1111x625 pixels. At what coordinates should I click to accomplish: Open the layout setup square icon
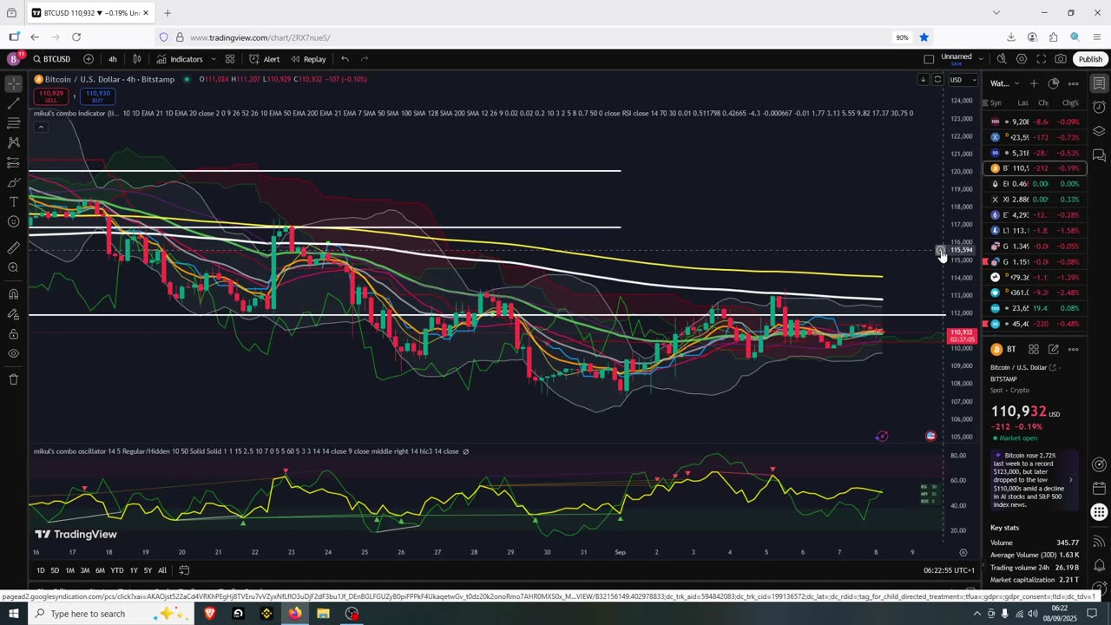click(929, 59)
